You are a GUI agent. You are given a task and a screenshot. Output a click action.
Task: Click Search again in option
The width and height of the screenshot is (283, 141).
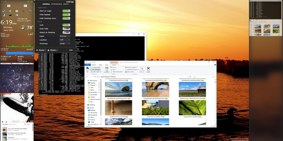click(96, 72)
